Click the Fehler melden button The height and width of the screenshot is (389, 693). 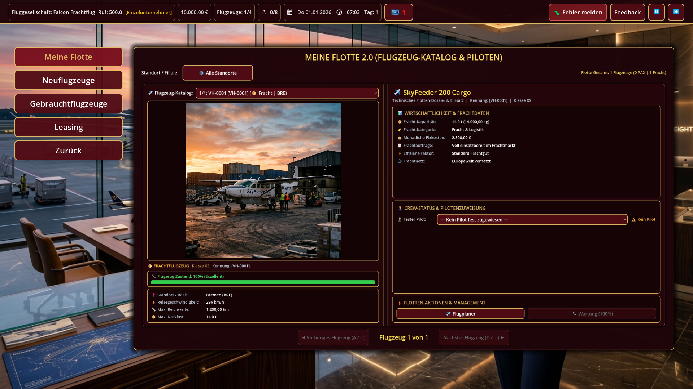click(577, 12)
